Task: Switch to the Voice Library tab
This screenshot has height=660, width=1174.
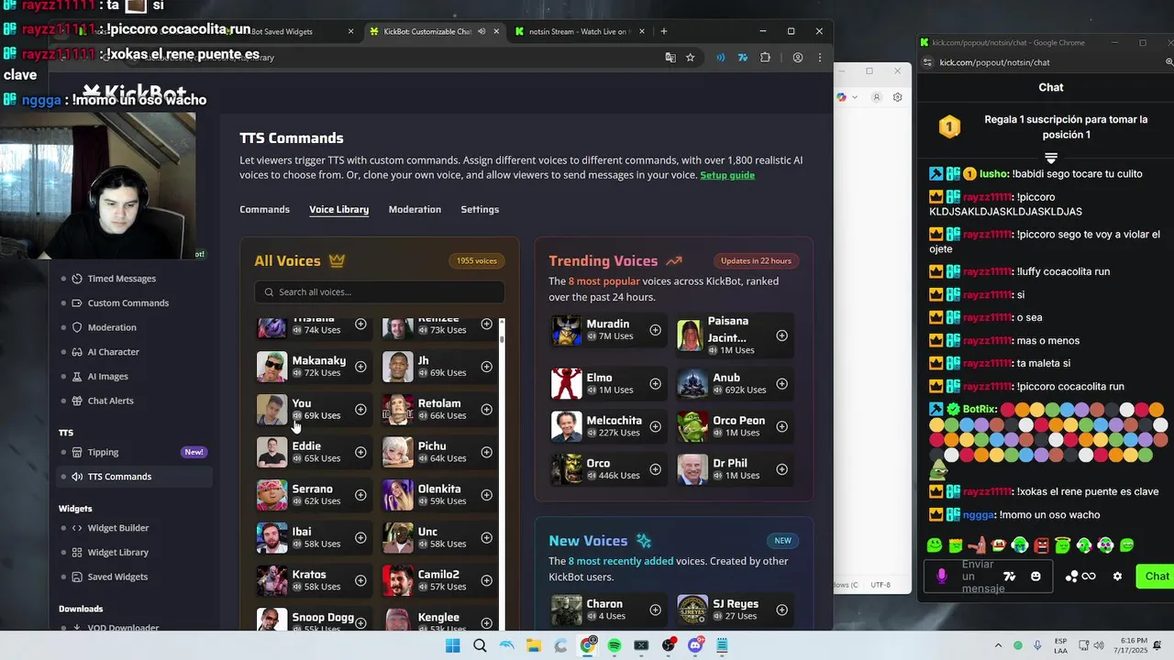Action: 338,209
